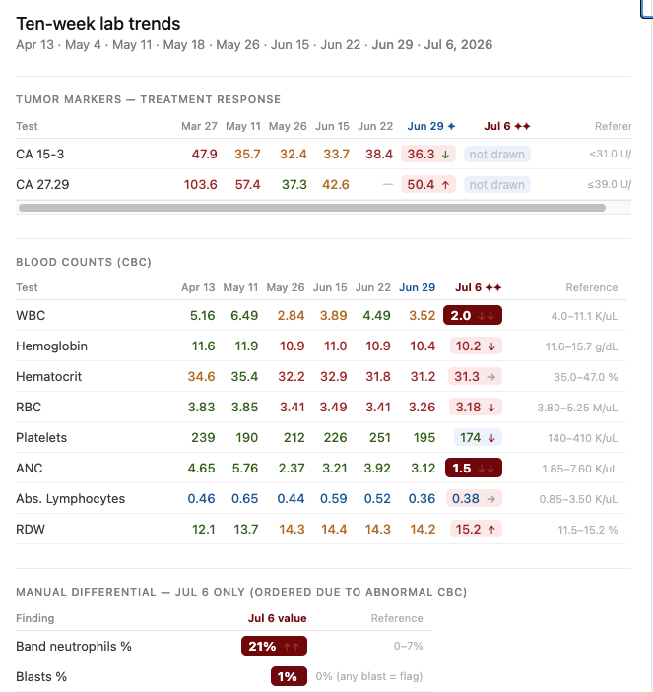Click the 'not drawn' badge in CA 27.29 row
Screen dimensions: 653x692
pyautogui.click(x=497, y=184)
